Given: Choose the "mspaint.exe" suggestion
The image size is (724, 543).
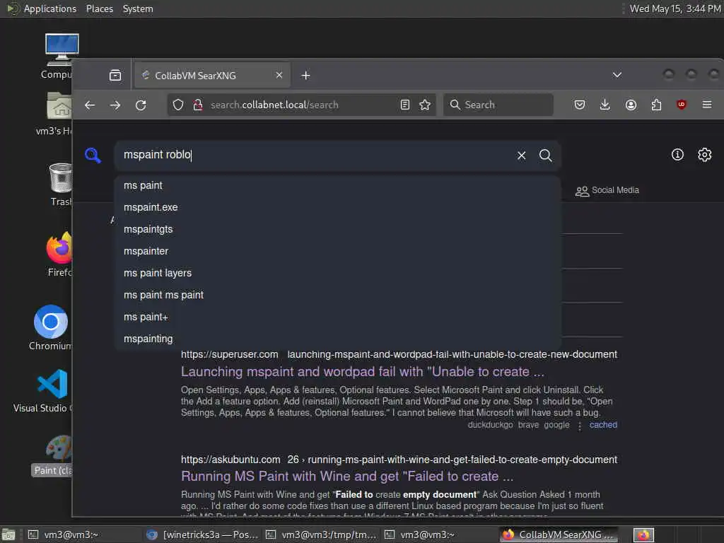Looking at the screenshot, I should click(337, 207).
